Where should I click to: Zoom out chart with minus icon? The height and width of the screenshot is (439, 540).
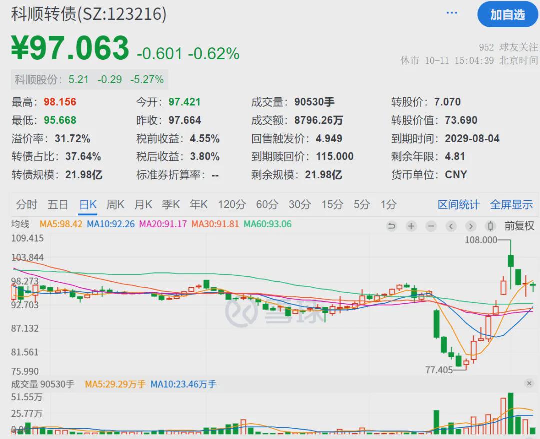[x=431, y=226]
